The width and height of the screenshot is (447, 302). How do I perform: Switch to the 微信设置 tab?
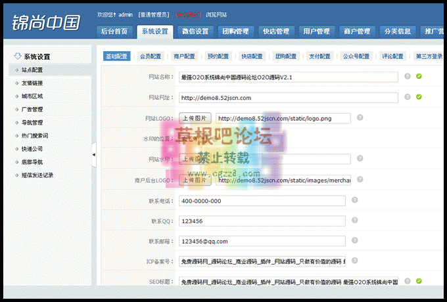[x=195, y=32]
